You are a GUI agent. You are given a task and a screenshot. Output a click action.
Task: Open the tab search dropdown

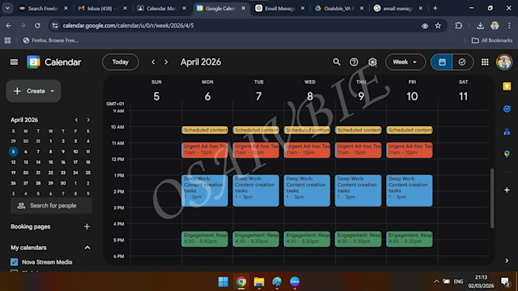8,8
